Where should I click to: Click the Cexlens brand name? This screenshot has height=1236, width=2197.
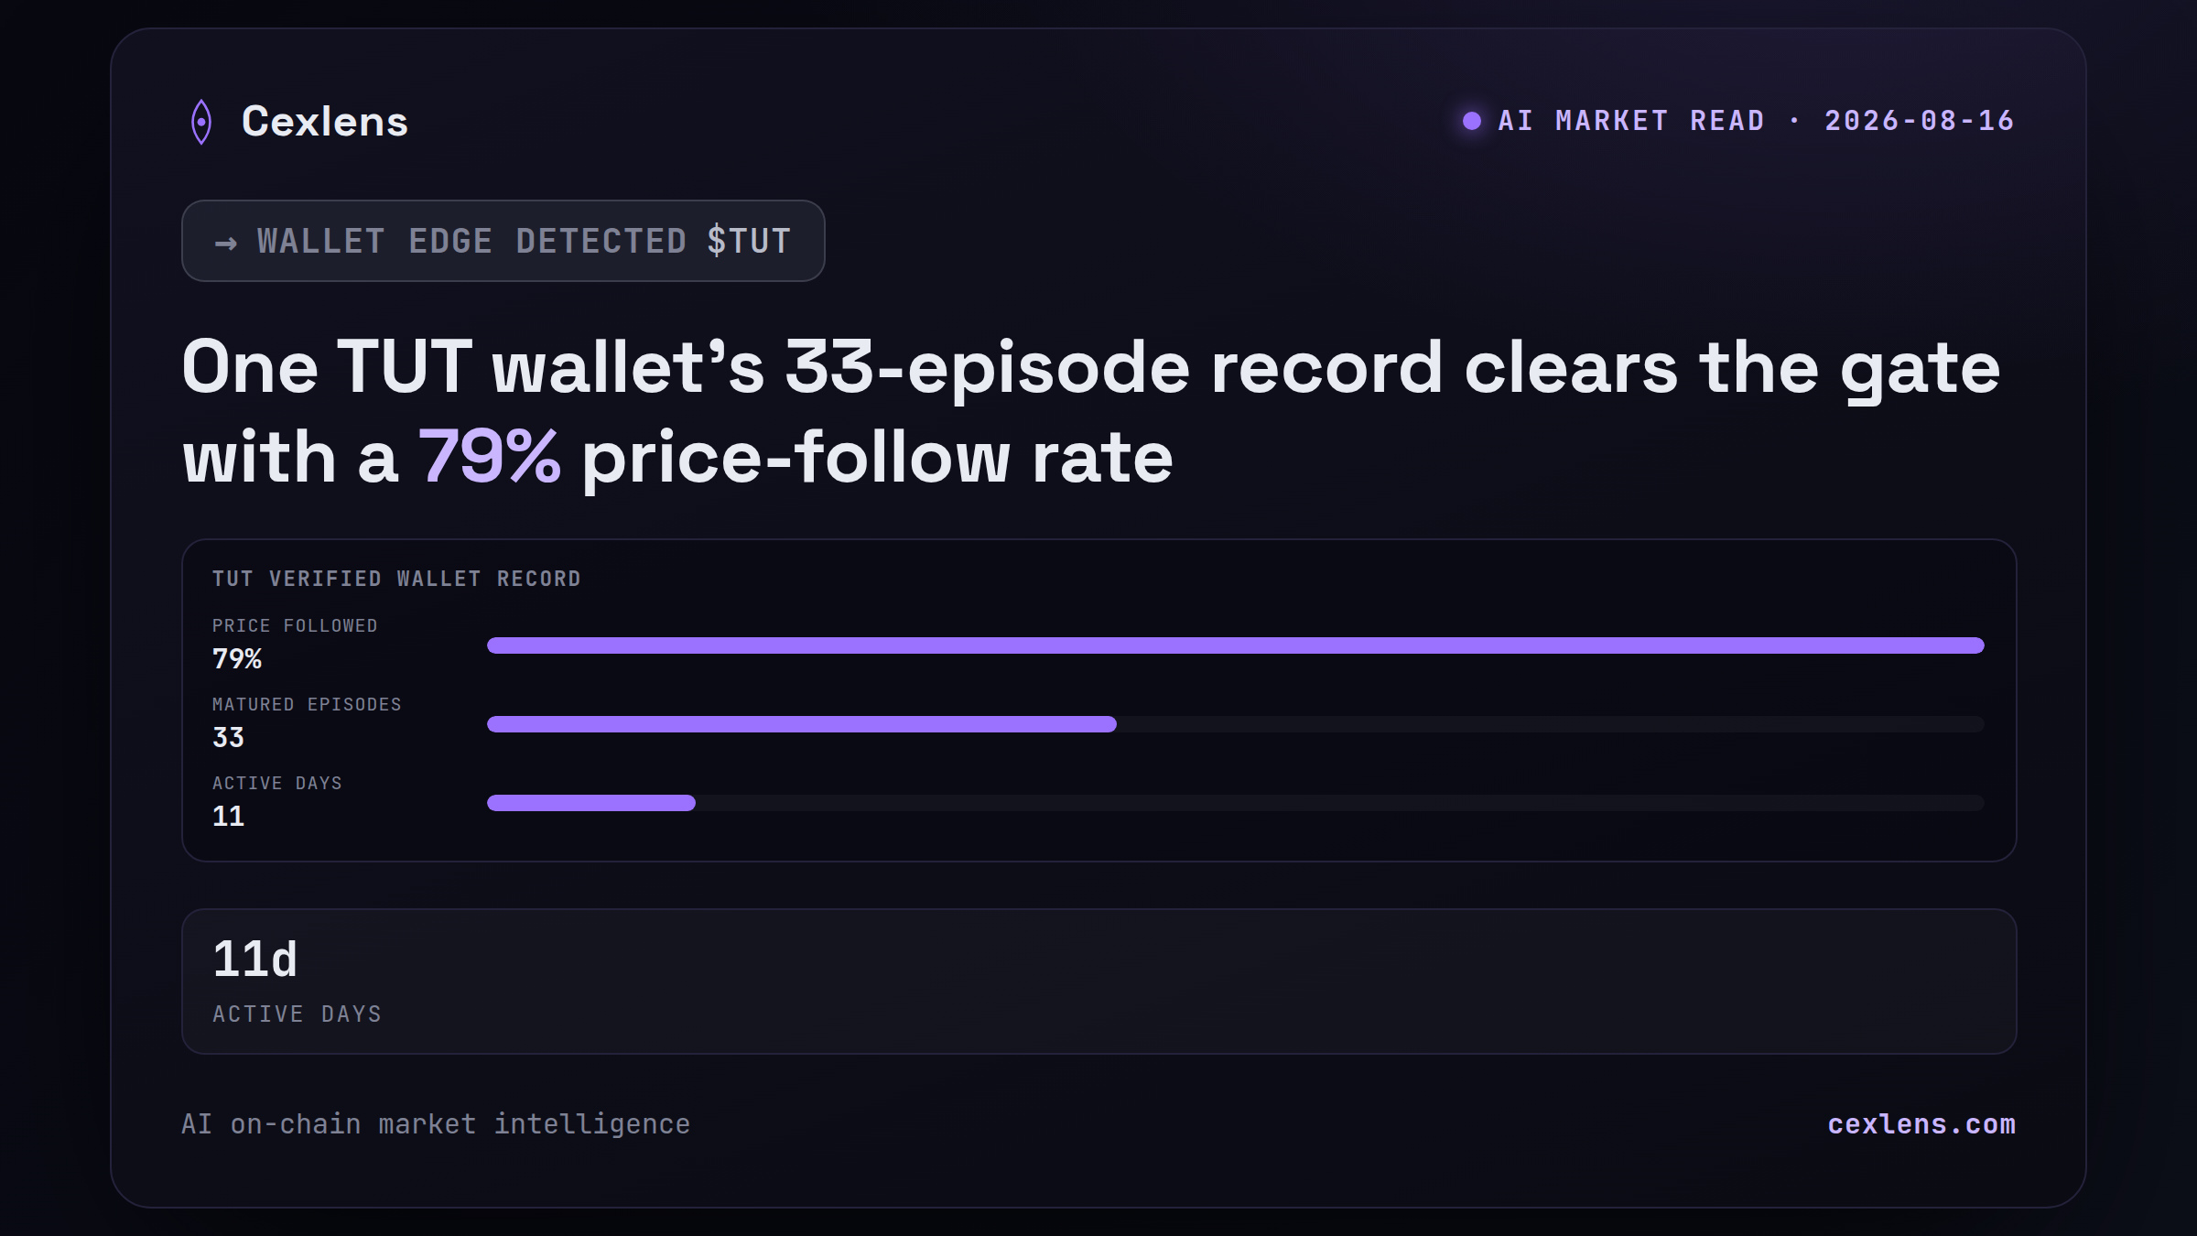pyautogui.click(x=325, y=122)
